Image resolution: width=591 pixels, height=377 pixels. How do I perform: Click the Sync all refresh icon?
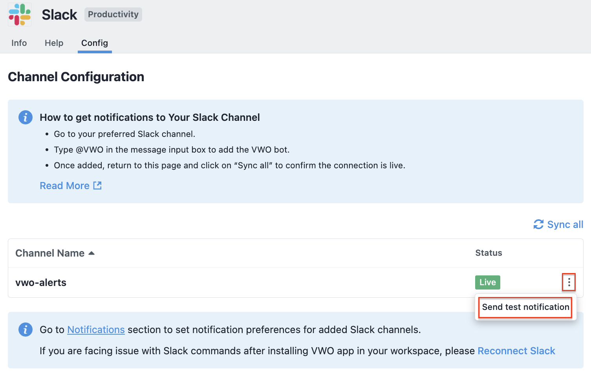(538, 224)
